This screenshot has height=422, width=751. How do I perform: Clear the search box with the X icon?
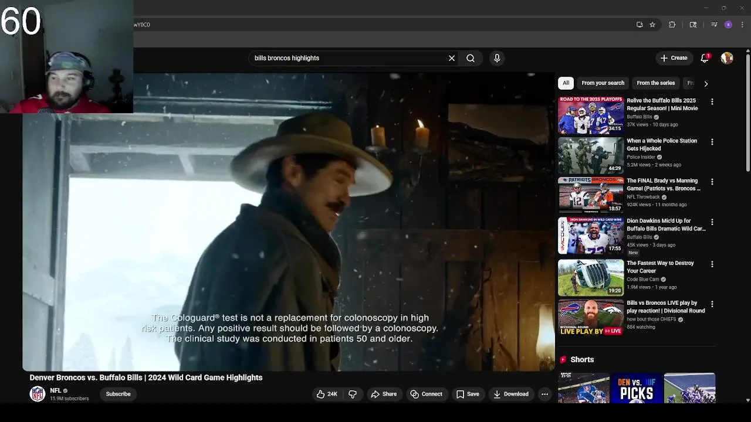coord(452,58)
